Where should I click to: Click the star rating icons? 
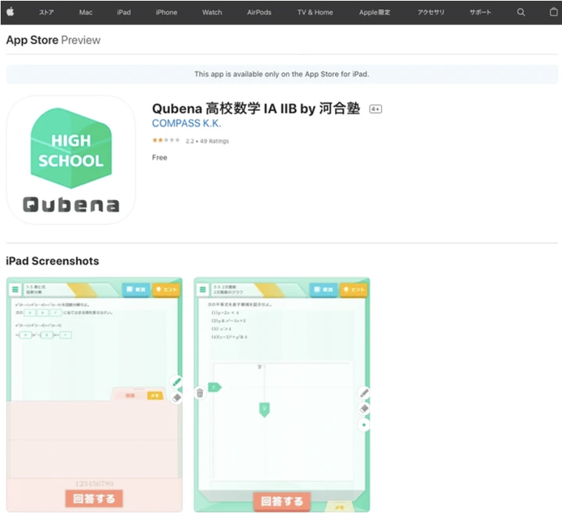pyautogui.click(x=166, y=140)
